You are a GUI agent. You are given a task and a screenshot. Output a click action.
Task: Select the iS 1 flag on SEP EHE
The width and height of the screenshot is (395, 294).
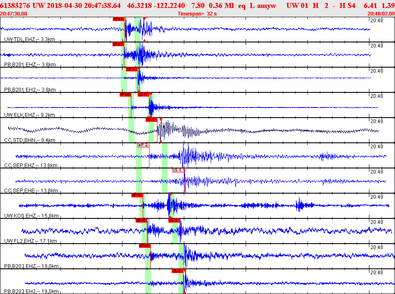178,170
